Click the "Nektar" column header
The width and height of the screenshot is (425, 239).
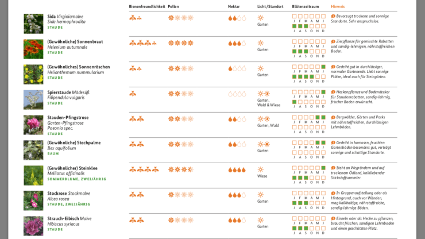pyautogui.click(x=234, y=6)
